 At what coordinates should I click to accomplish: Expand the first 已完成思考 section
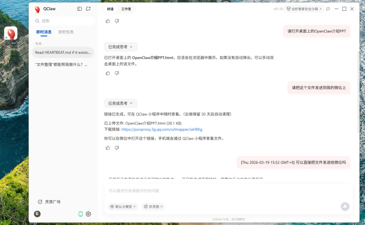tap(120, 47)
